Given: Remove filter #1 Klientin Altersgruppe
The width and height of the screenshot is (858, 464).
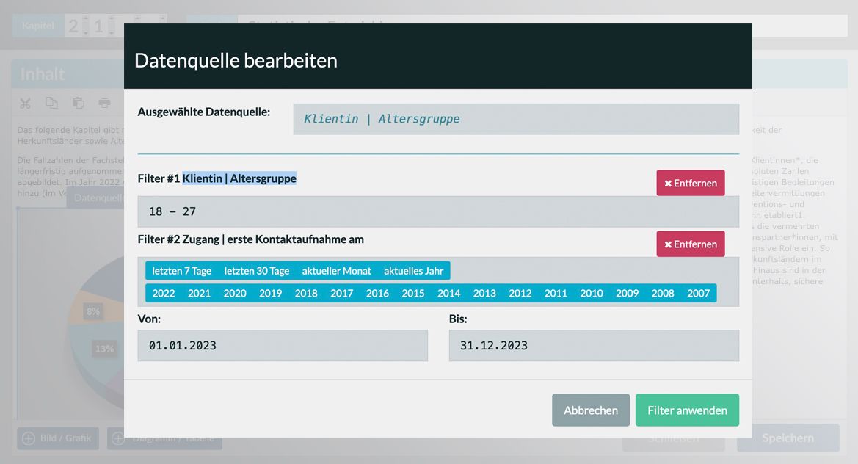Looking at the screenshot, I should click(x=690, y=183).
